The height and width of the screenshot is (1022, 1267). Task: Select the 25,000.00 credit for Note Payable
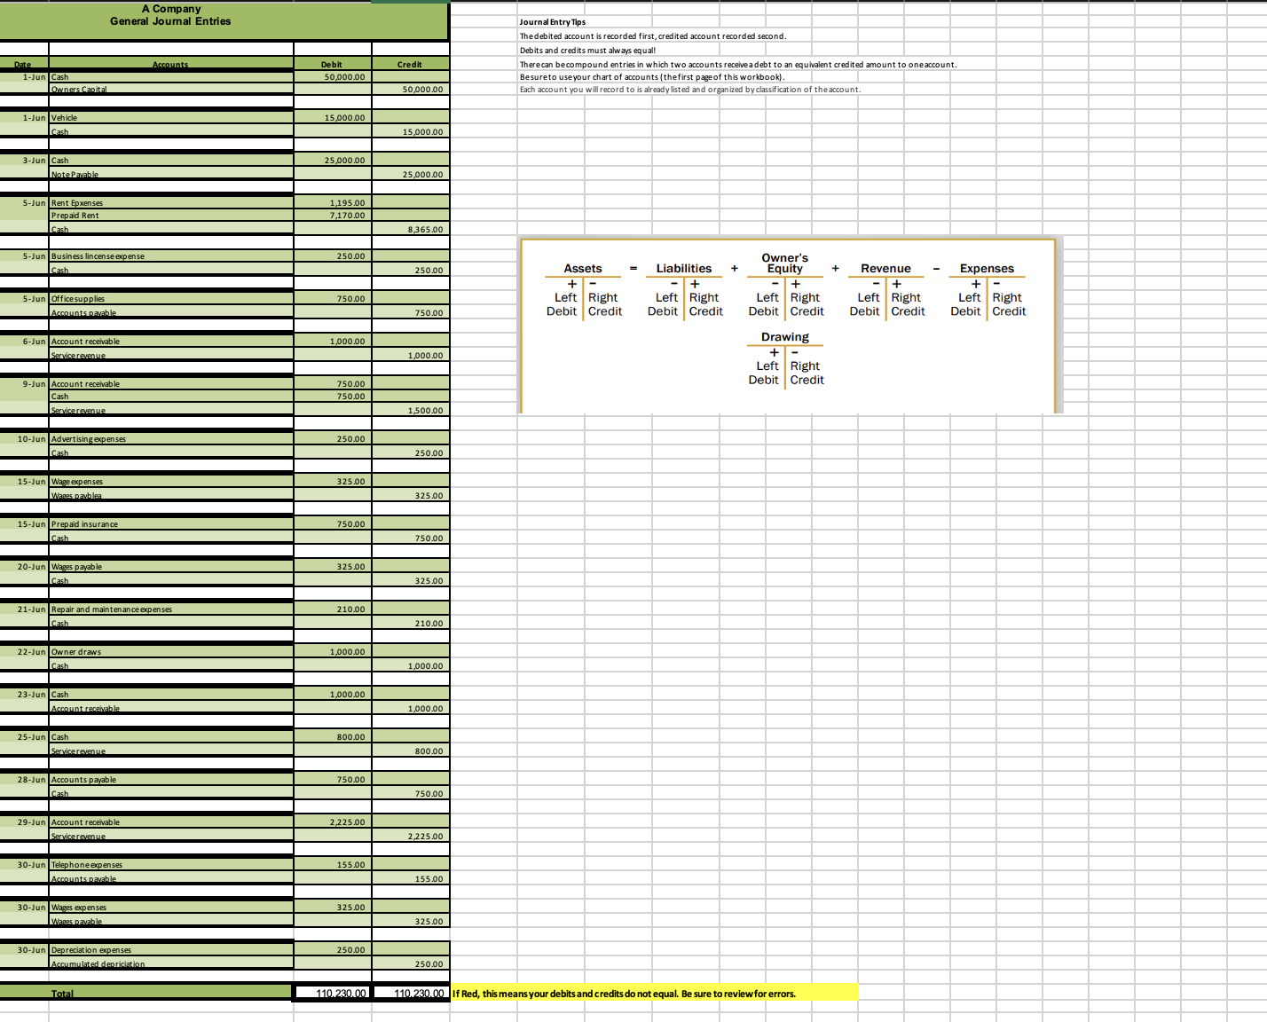[410, 175]
